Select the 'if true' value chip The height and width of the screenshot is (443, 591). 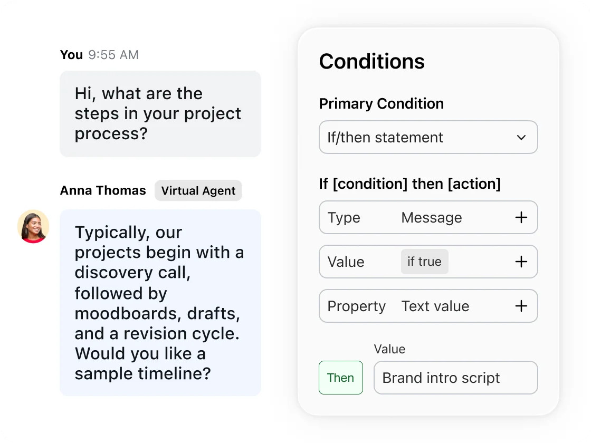424,262
